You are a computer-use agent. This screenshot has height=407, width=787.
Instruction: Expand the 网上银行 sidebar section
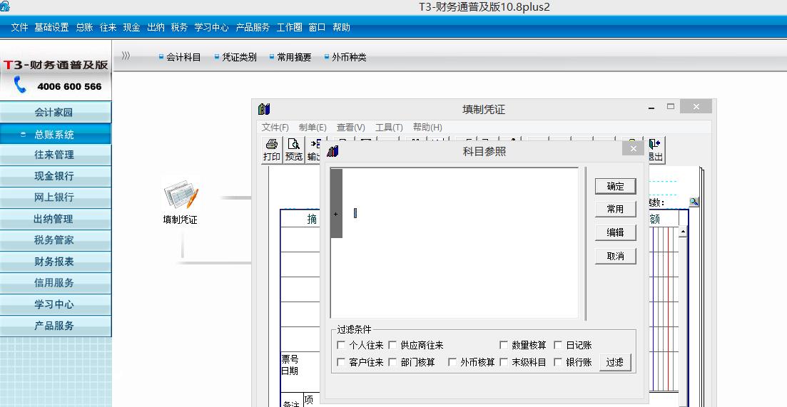[55, 197]
